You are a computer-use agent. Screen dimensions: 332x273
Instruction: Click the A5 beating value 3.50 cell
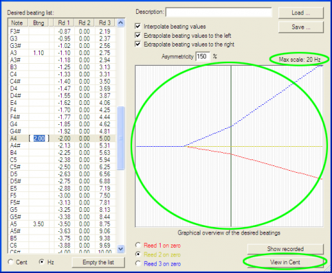coord(39,224)
